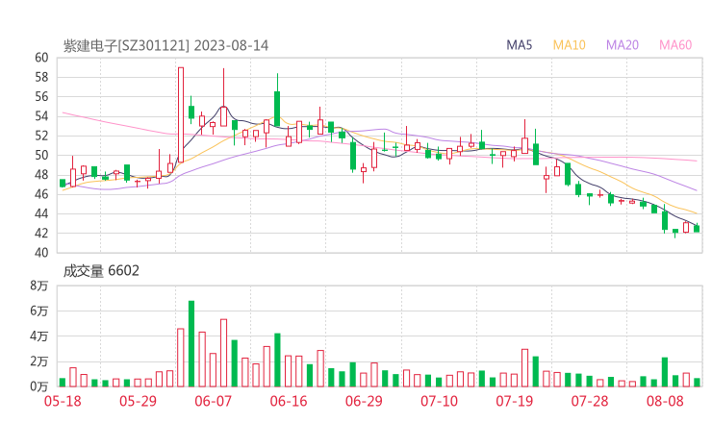Click the 成交量 6602 volume label
The image size is (712, 423).
tap(101, 271)
